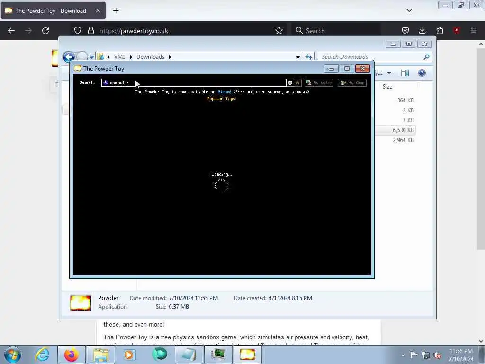This screenshot has height=364, width=485.
Task: Open Firefox tracking protection shield
Action: [78, 31]
